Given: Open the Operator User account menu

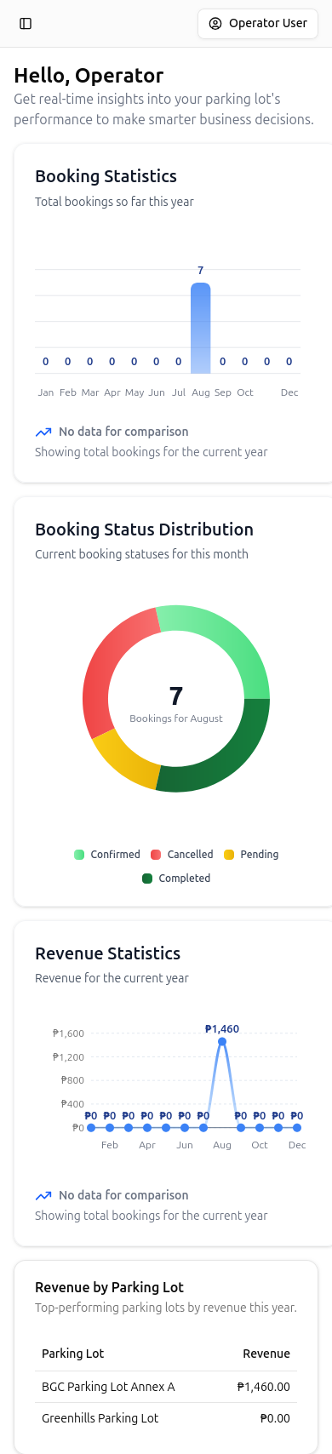Looking at the screenshot, I should coord(258,24).
